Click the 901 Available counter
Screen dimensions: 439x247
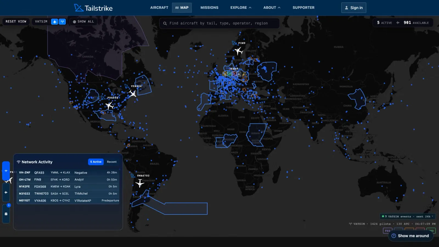pos(416,23)
